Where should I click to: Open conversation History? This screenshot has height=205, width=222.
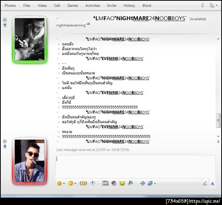(x=129, y=6)
